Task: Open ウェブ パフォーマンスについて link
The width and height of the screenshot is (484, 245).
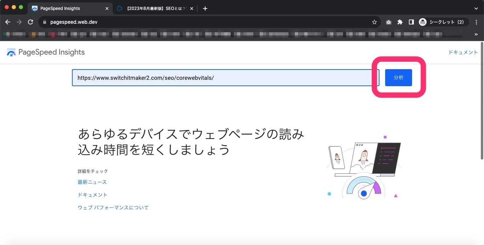Action: pos(113,208)
